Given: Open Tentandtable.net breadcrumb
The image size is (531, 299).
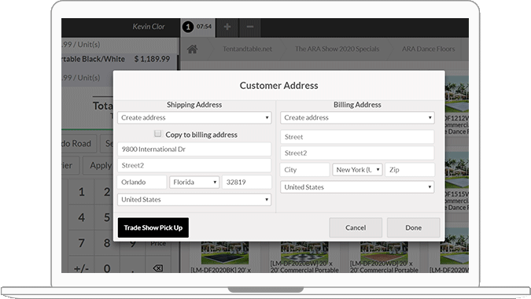Looking at the screenshot, I should pos(247,49).
